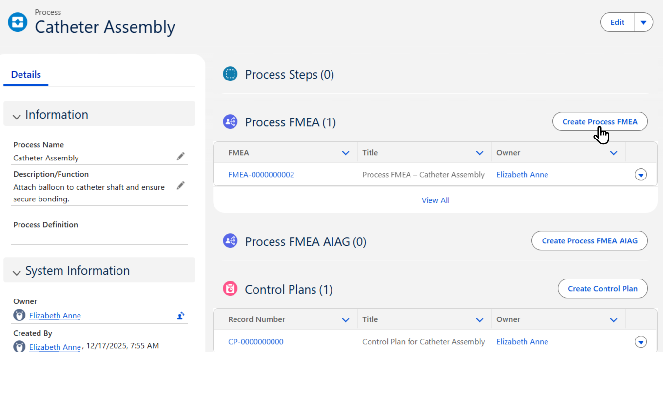Edit the Description/Function using its pencil icon
Image resolution: width=663 pixels, height=418 pixels.
tap(180, 185)
